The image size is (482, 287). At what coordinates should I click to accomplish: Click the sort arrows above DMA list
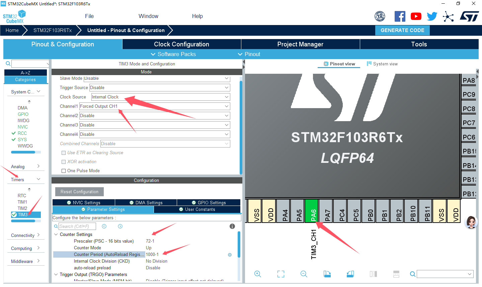[29, 101]
